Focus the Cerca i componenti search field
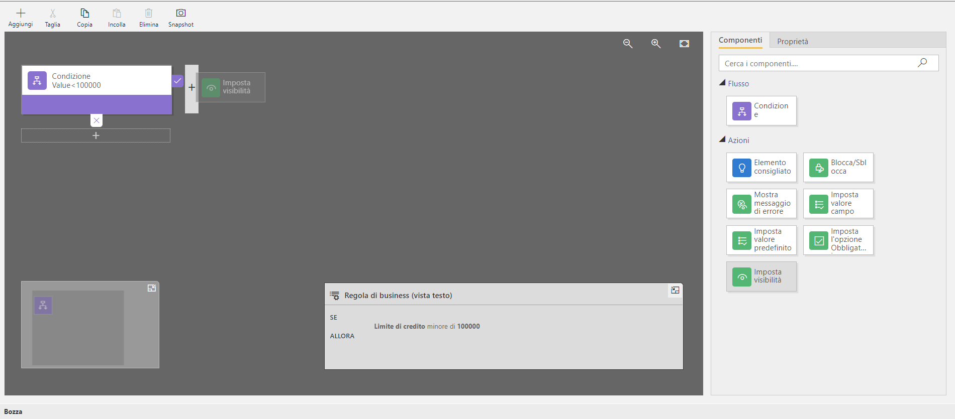This screenshot has height=419, width=955. [828, 63]
